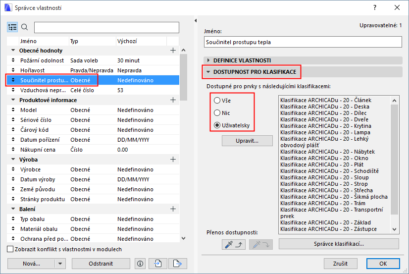The width and height of the screenshot is (409, 274).
Task: Click the ARCHICAD title bar icon
Action: pyautogui.click(x=8, y=7)
